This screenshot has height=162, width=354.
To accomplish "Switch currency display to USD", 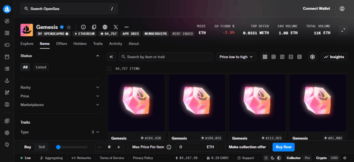I will (334, 158).
